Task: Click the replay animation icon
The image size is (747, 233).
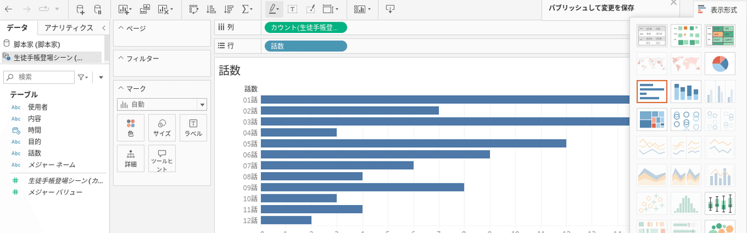Action: coord(44,9)
